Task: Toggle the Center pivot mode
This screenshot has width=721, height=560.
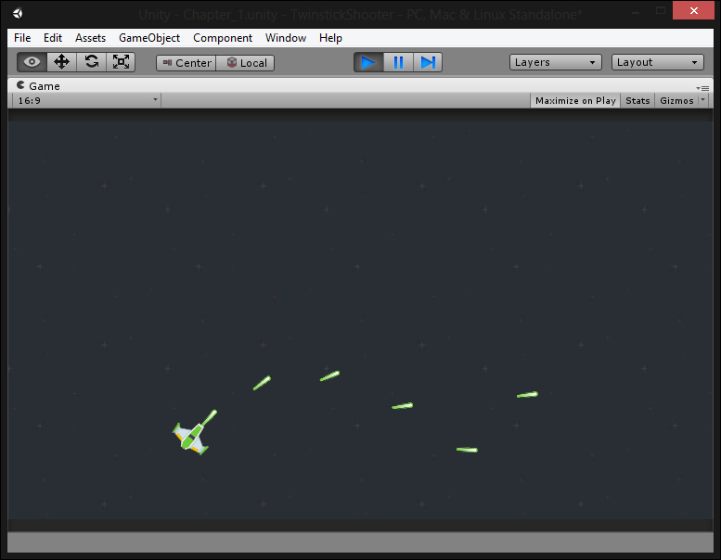Action: click(187, 63)
